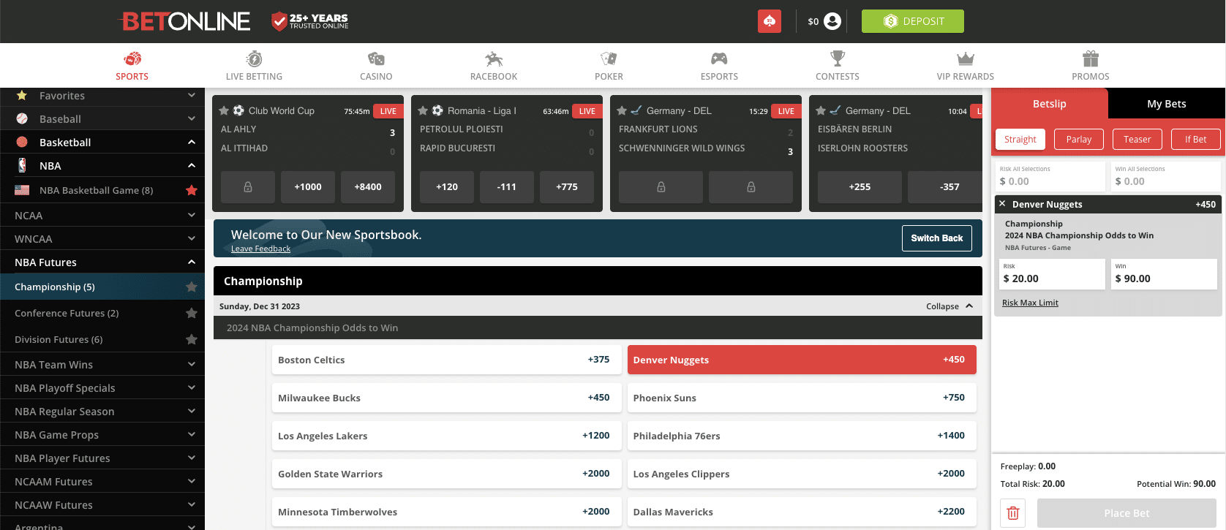Click the basketball icon next to Basketball
This screenshot has width=1226, height=530.
tap(22, 142)
